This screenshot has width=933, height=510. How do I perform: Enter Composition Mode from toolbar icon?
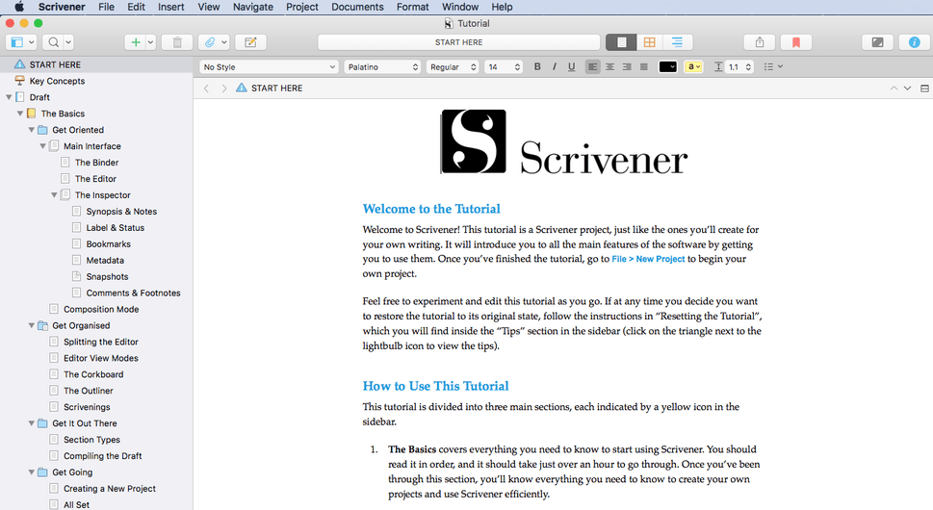click(x=878, y=42)
